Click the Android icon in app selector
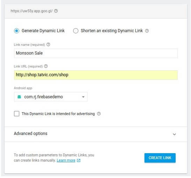191x178 pixels. pyautogui.click(x=19, y=97)
